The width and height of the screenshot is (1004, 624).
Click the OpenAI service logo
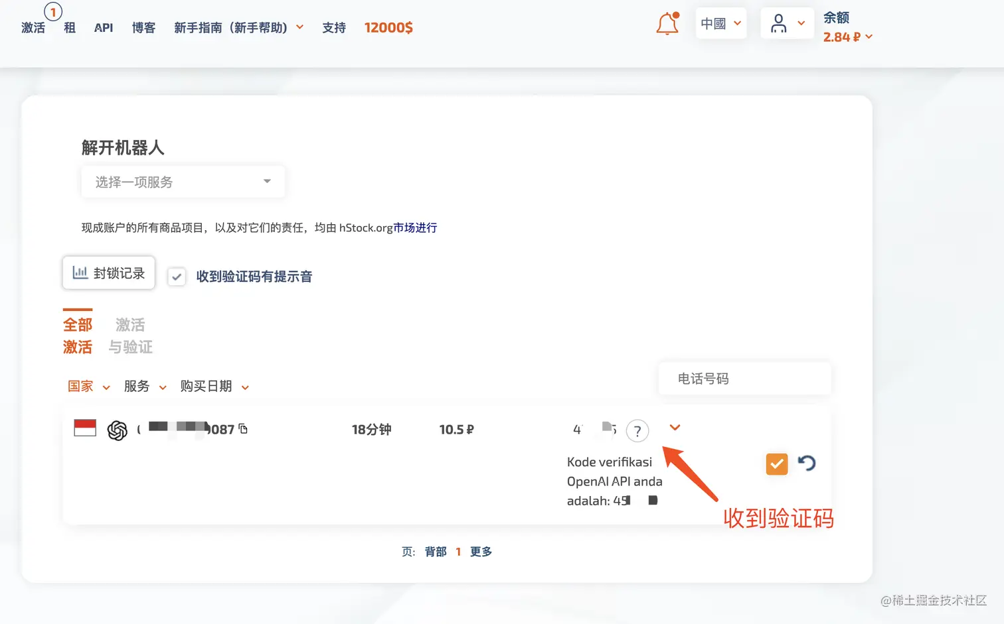pyautogui.click(x=118, y=430)
